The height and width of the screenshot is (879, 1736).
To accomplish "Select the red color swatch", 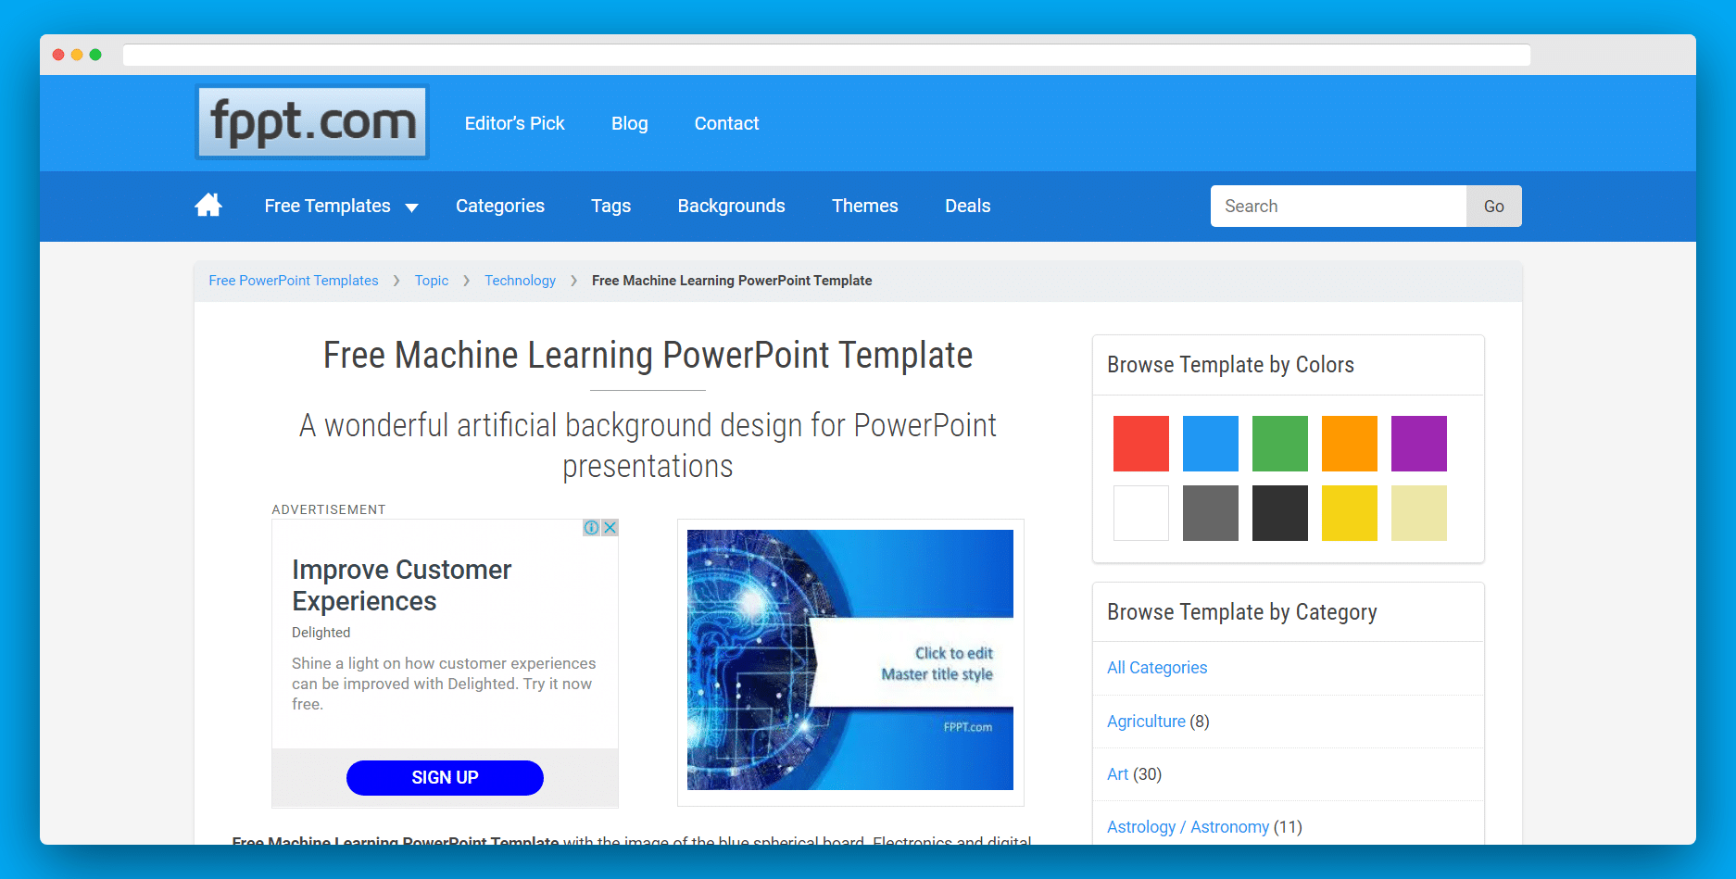I will [1140, 444].
